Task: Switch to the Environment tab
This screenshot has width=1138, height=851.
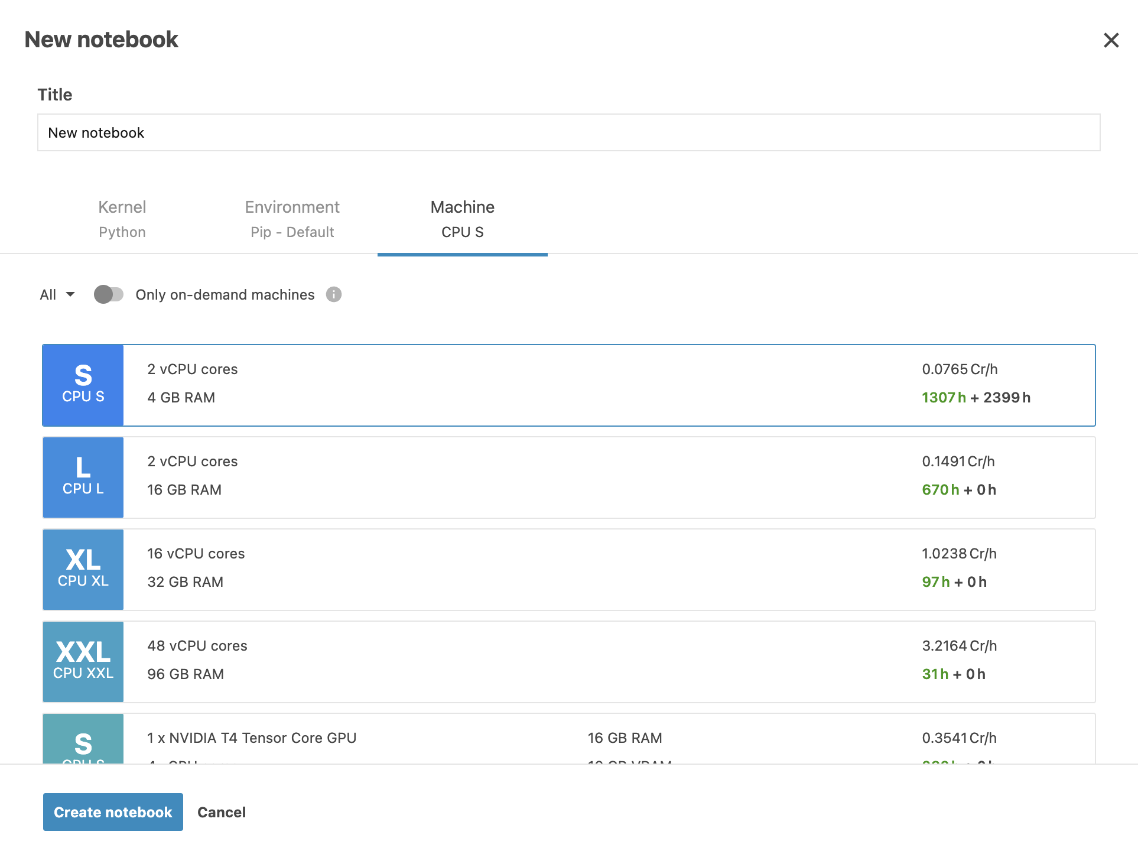Action: 292,219
